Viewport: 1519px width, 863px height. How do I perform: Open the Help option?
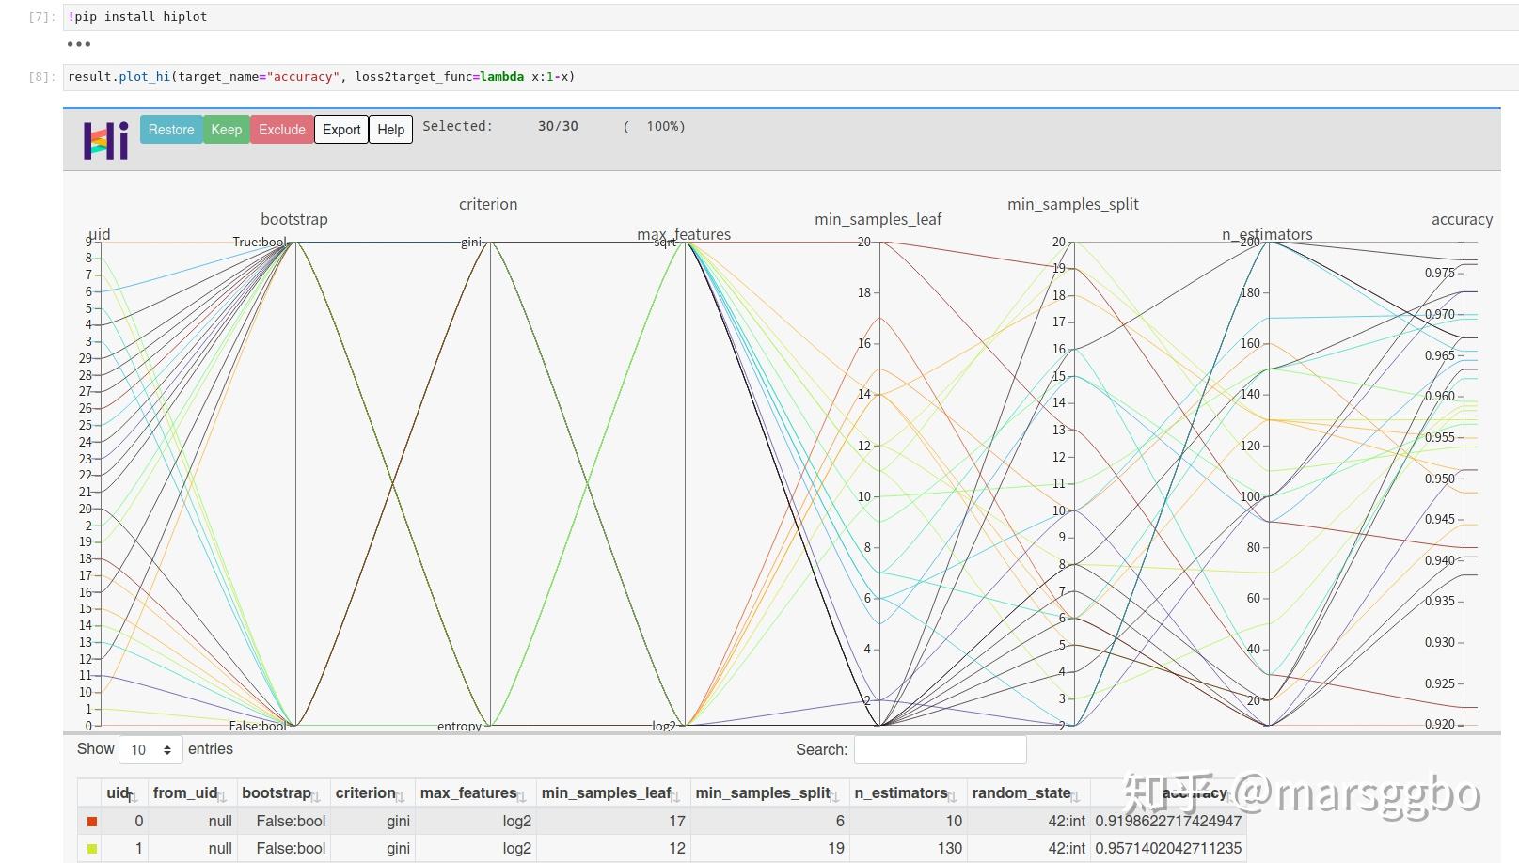pyautogui.click(x=391, y=130)
